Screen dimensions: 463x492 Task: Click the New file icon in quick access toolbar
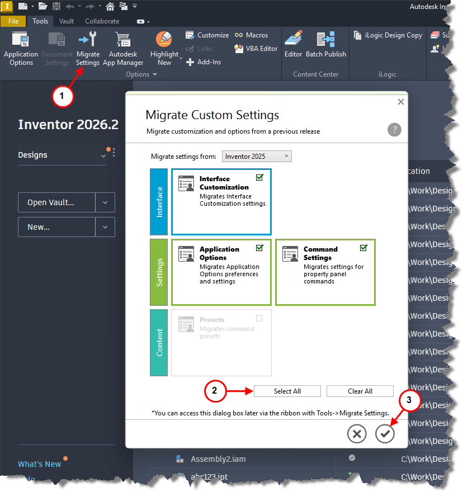[x=22, y=6]
